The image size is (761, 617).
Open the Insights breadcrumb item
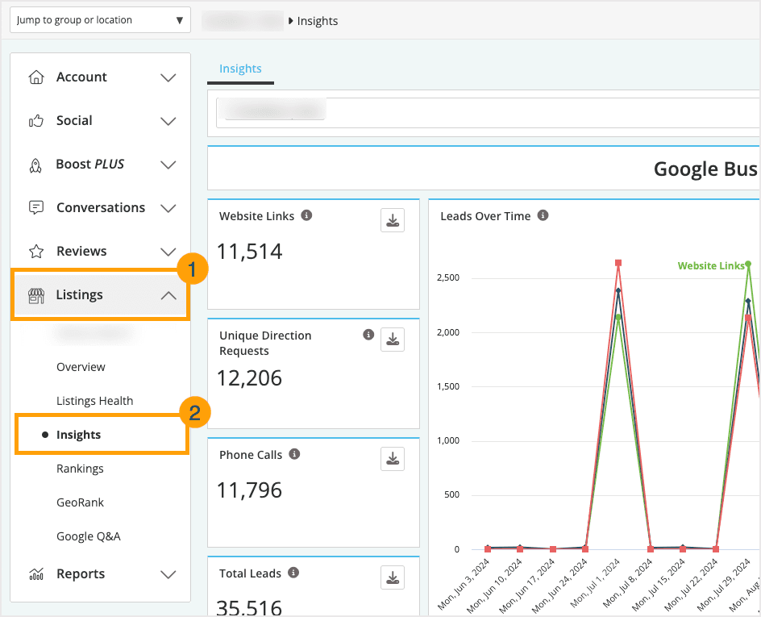tap(317, 21)
